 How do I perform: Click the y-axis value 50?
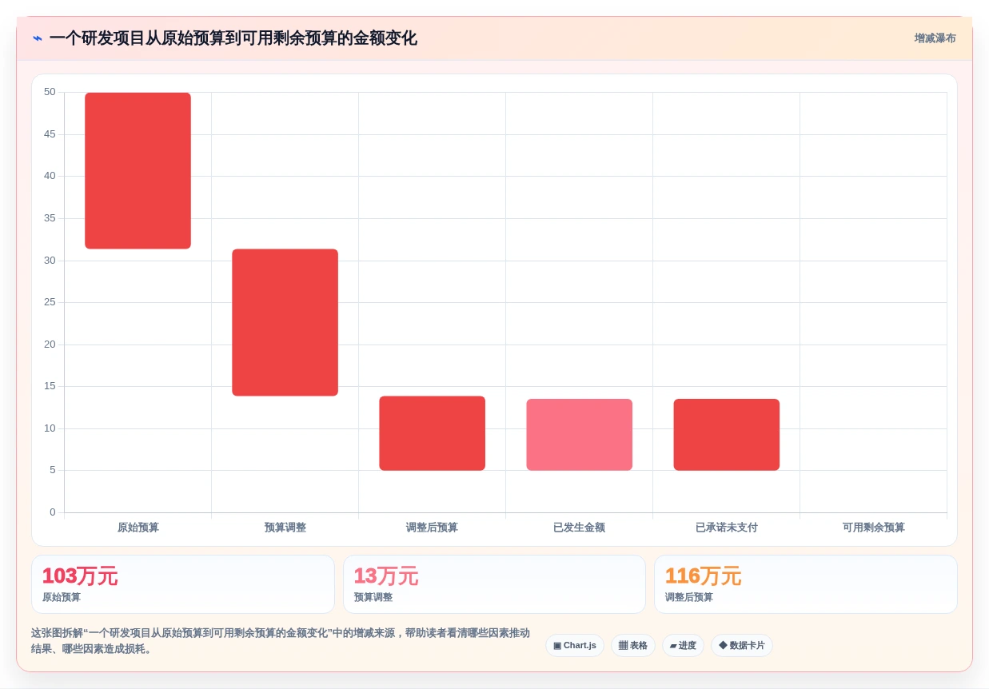tap(50, 92)
